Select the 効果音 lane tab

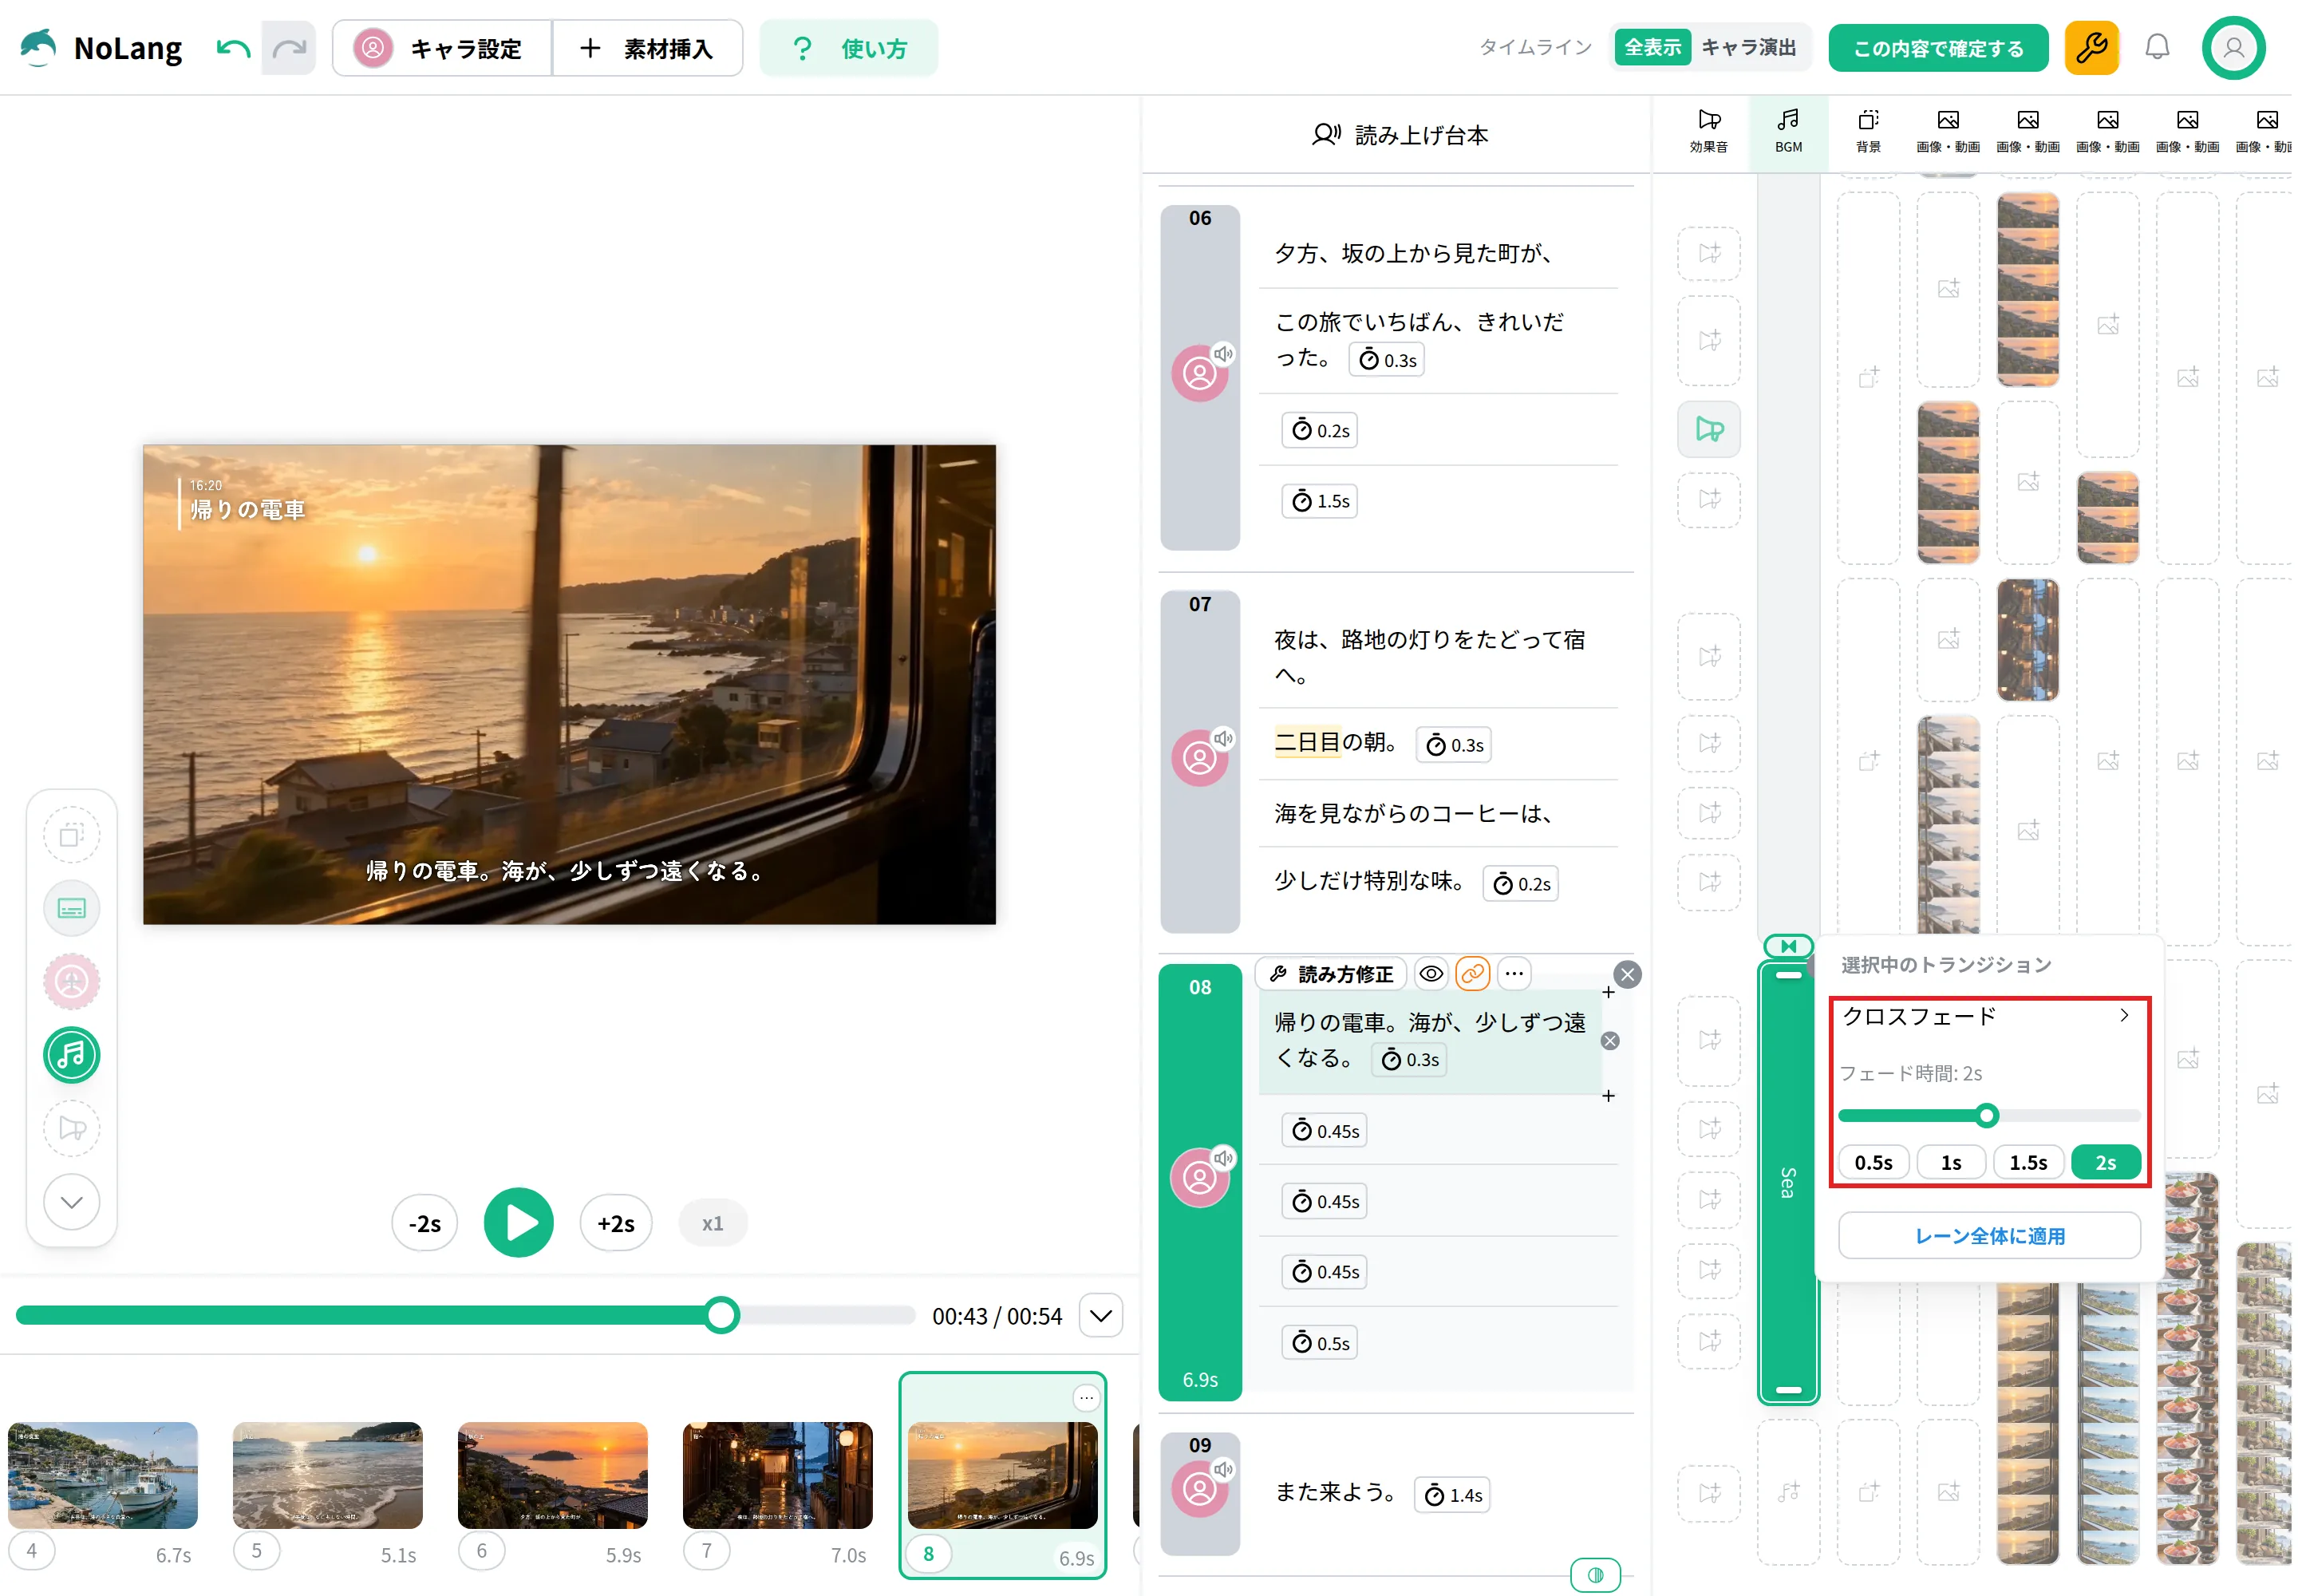tap(1708, 131)
